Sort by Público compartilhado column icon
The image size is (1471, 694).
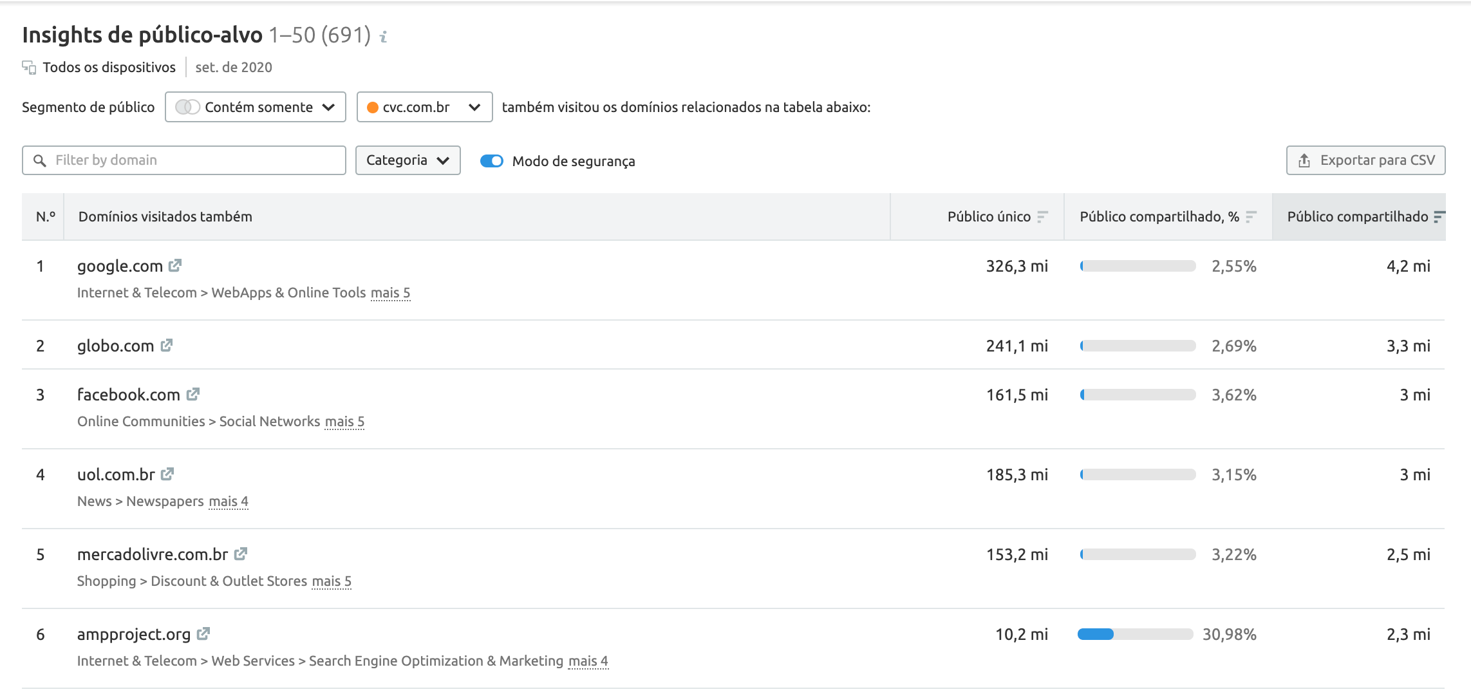pyautogui.click(x=1439, y=217)
